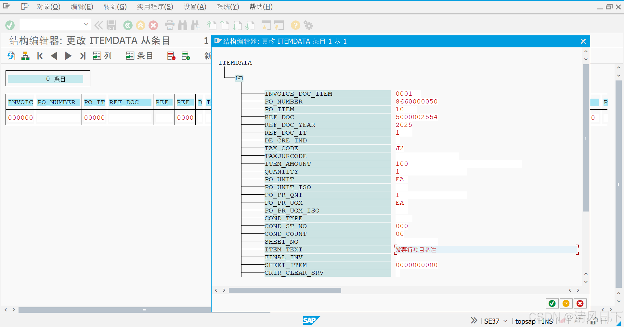624x327 pixels.
Task: Click the create shortcut icon
Action: pyautogui.click(x=266, y=25)
